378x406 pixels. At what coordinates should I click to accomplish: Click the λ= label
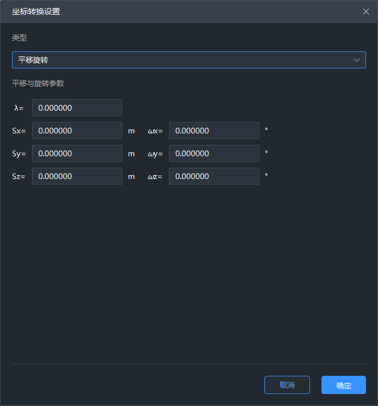pyautogui.click(x=19, y=108)
